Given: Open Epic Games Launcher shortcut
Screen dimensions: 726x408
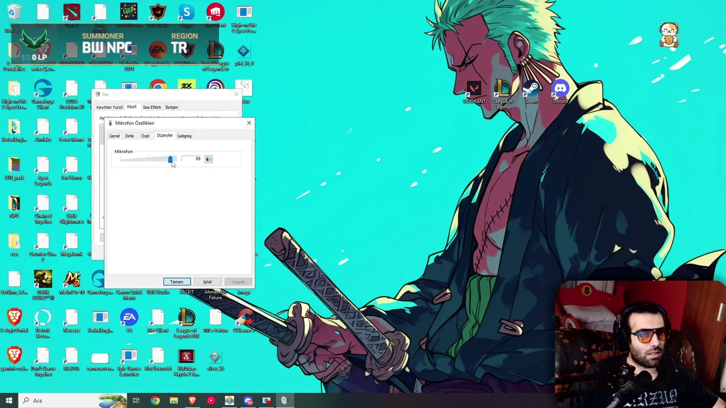Looking at the screenshot, I should click(129, 362).
